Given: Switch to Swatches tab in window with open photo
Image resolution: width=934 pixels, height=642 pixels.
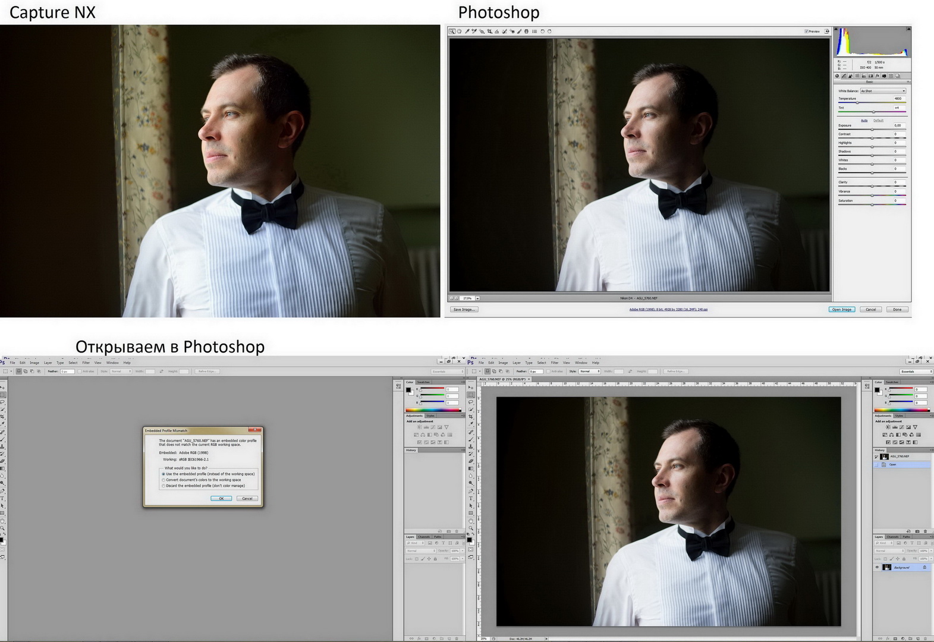Looking at the screenshot, I should (892, 382).
